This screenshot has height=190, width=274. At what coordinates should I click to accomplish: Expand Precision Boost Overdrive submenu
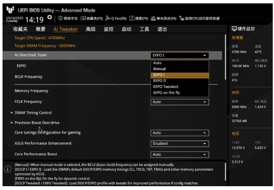click(37, 122)
